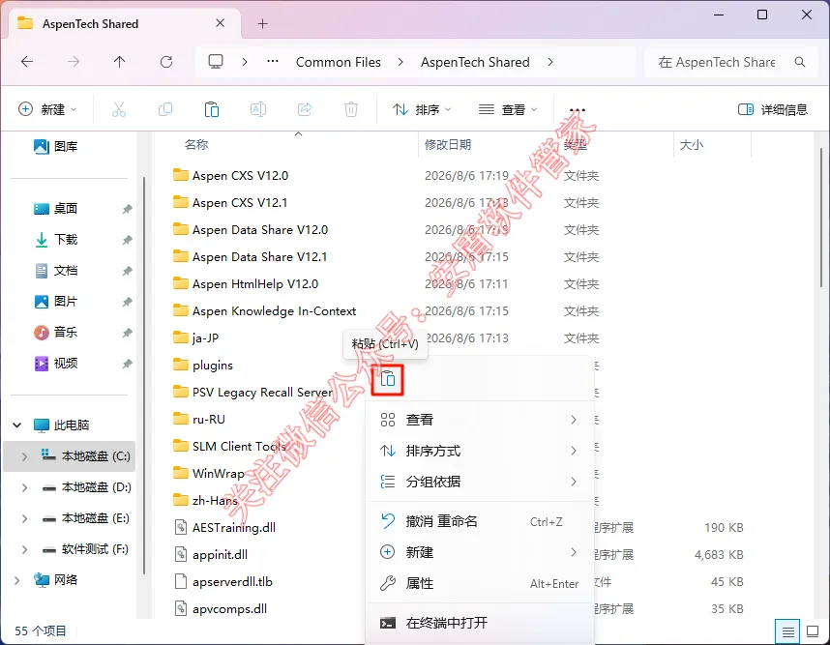Unpin Videos using its pin icon
This screenshot has width=830, height=645.
pyautogui.click(x=127, y=364)
